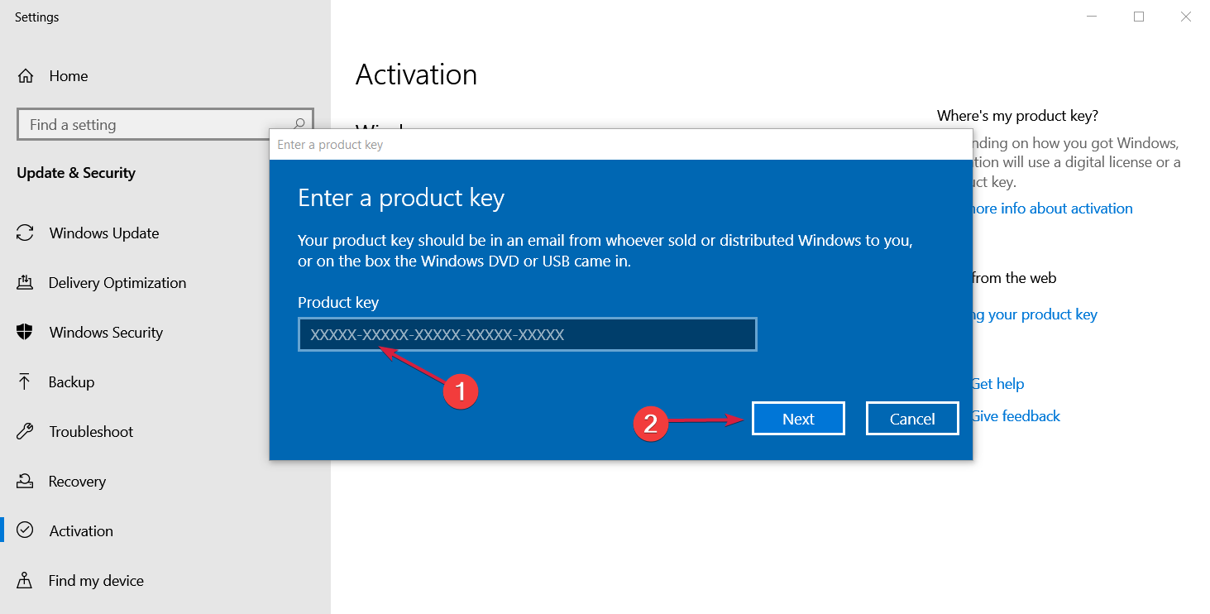Click the Where's my product key? heading
This screenshot has width=1210, height=614.
tap(1017, 116)
